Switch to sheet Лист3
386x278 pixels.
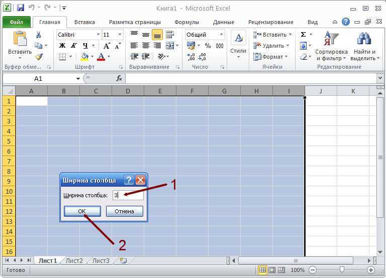click(x=101, y=260)
